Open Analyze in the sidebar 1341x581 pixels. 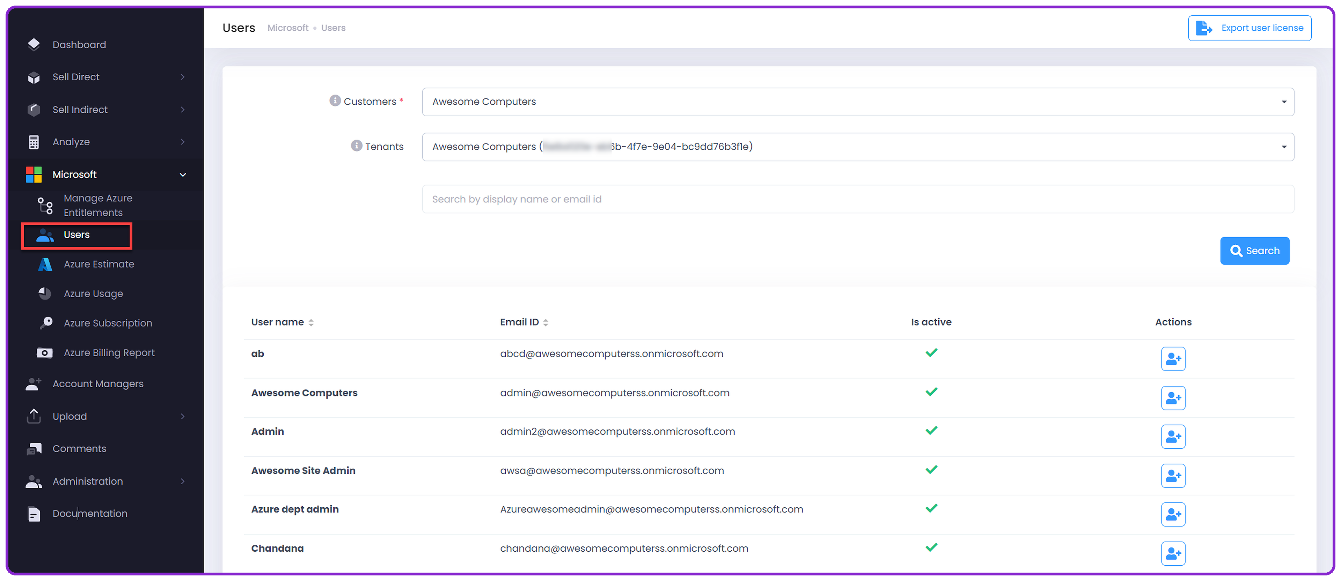point(71,142)
